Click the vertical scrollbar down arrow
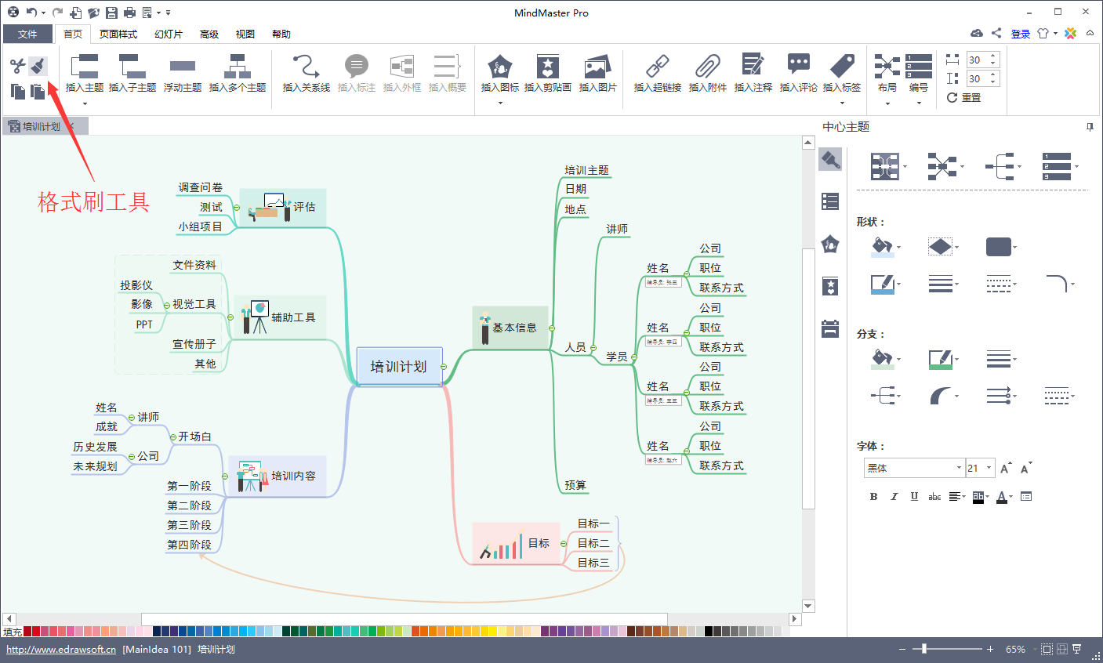Image resolution: width=1103 pixels, height=663 pixels. point(808,606)
